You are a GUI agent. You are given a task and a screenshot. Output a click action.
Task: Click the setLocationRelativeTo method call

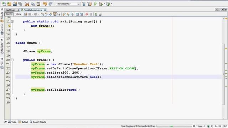click(67, 77)
